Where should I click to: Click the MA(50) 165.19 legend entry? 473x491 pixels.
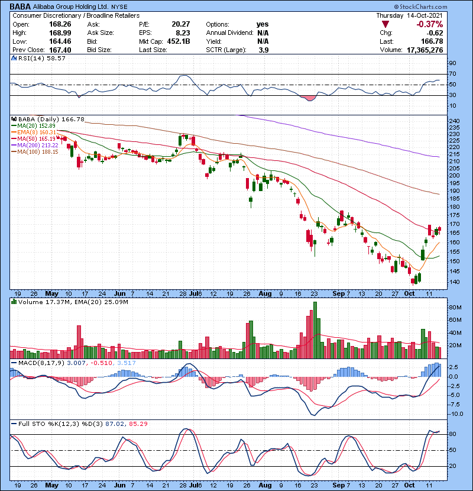[33, 138]
